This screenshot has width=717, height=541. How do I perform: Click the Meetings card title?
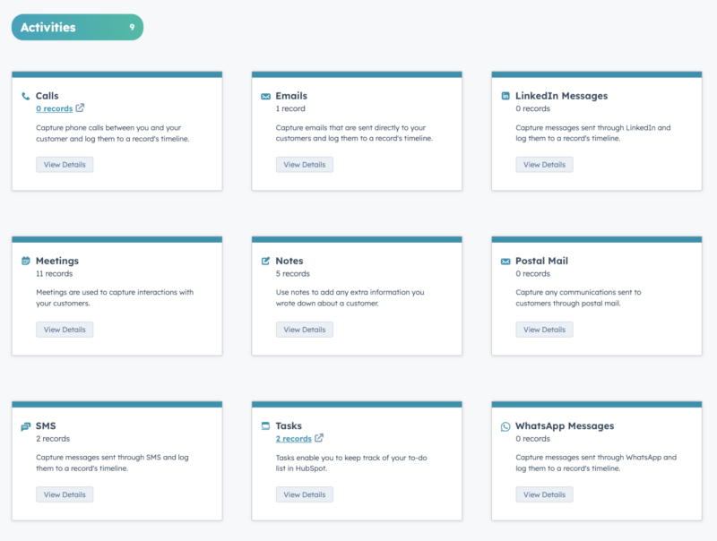coord(57,261)
